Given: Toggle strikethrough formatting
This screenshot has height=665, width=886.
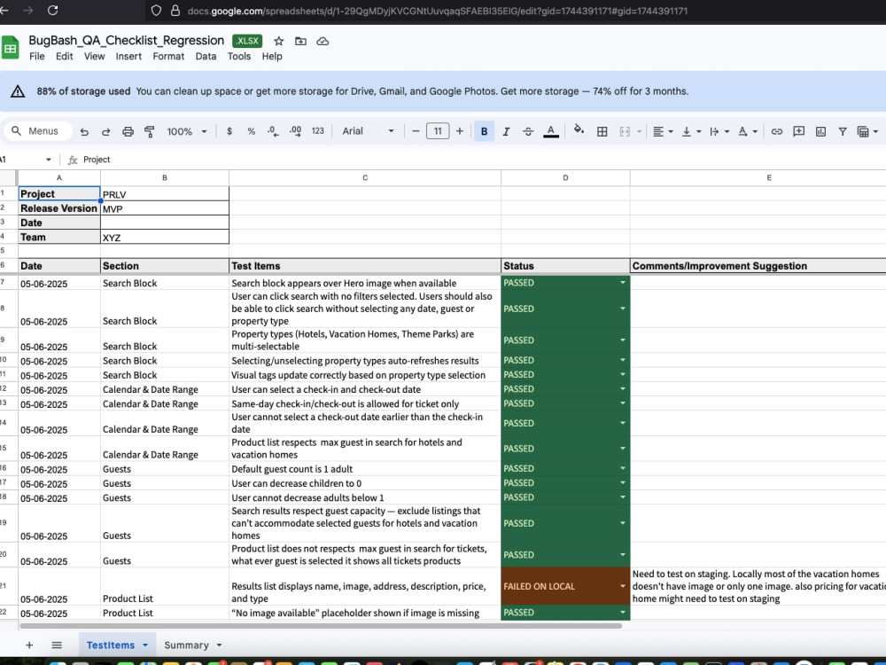Looking at the screenshot, I should point(528,131).
